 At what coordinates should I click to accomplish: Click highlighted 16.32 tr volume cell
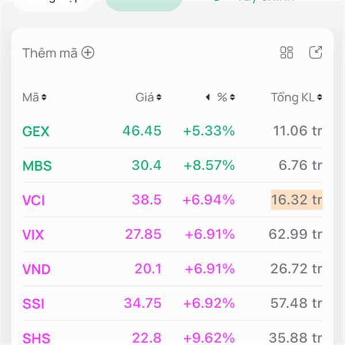point(297,200)
